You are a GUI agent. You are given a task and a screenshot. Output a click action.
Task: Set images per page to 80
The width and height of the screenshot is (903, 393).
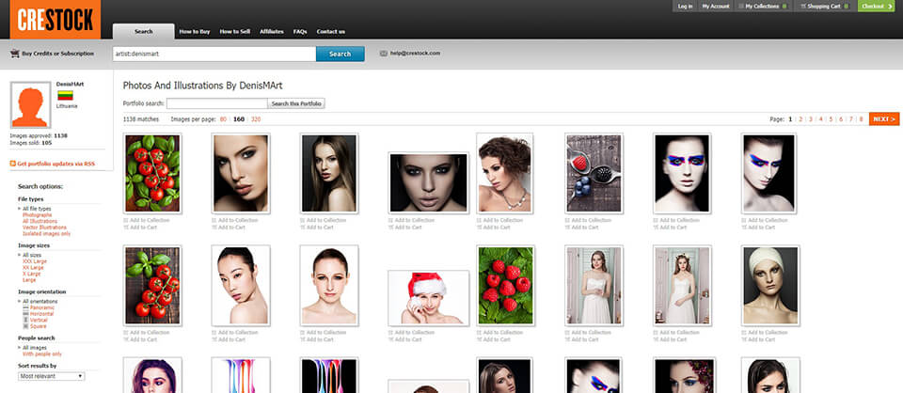click(x=223, y=119)
